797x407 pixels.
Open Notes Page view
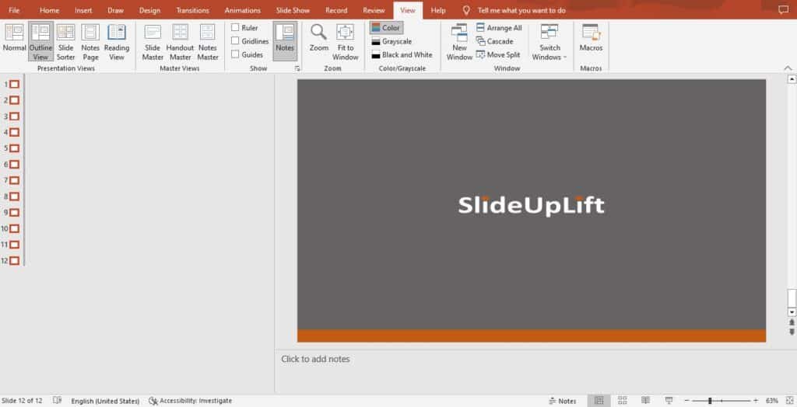90,41
